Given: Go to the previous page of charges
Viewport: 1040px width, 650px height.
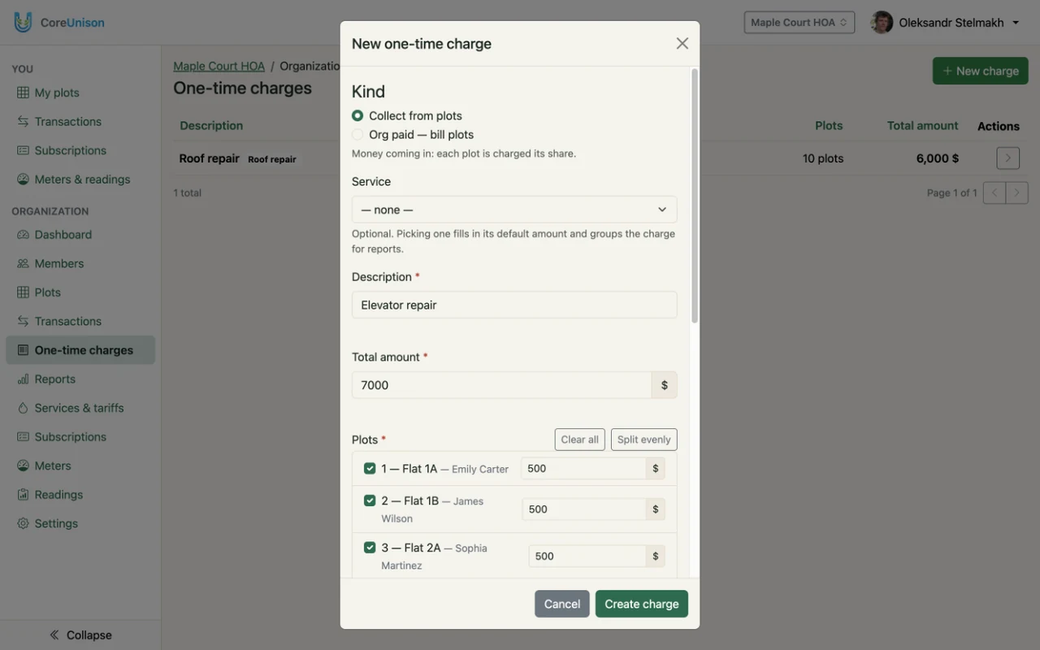Looking at the screenshot, I should (x=994, y=193).
